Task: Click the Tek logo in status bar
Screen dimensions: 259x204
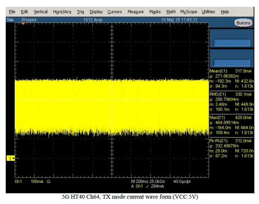Action: click(10, 20)
